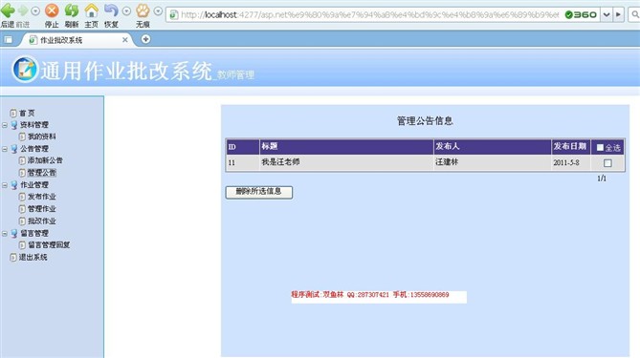Viewport: 640px width, 358px height.
Task: Open 首页 in the sidebar tree
Action: pos(27,113)
